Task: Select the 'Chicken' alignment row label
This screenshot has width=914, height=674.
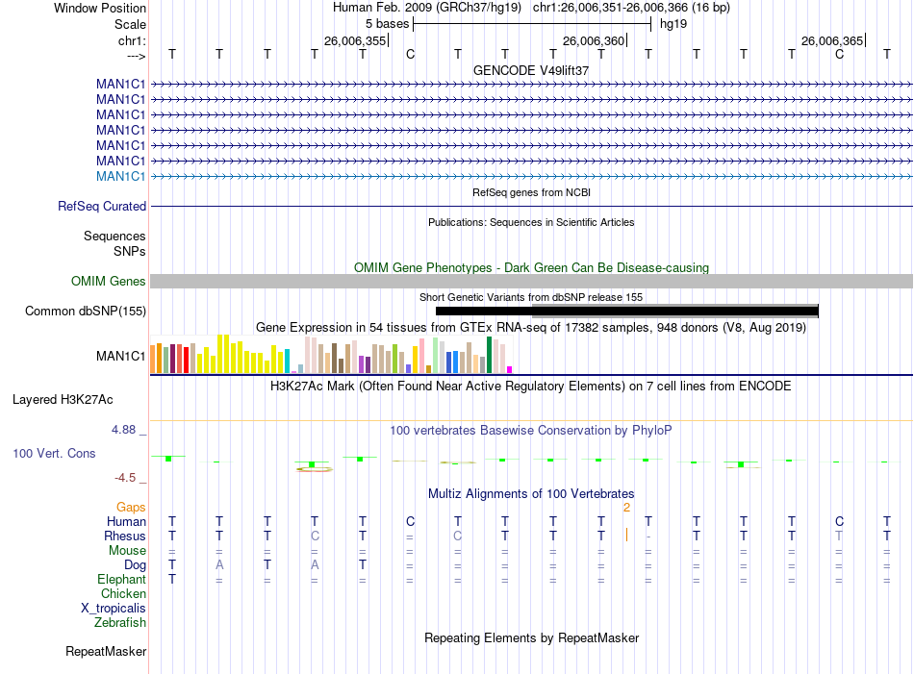Action: pos(123,593)
